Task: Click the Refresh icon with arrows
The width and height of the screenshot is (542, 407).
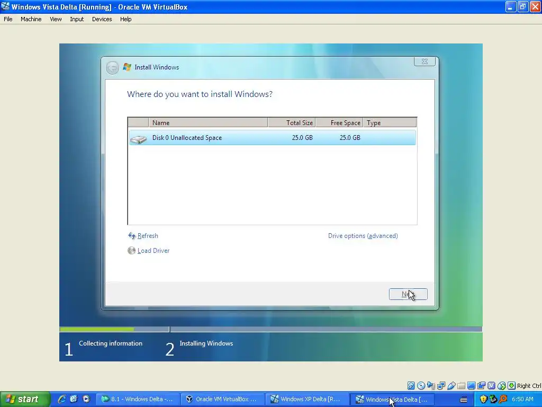Action: 132,236
